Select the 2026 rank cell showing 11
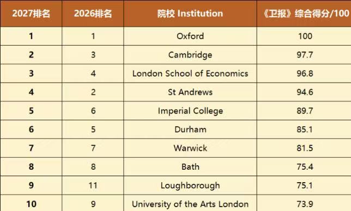The width and height of the screenshot is (351, 211). tap(93, 185)
